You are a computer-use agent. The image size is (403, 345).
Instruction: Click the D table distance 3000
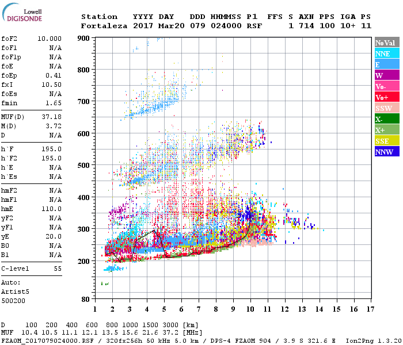(x=170, y=325)
